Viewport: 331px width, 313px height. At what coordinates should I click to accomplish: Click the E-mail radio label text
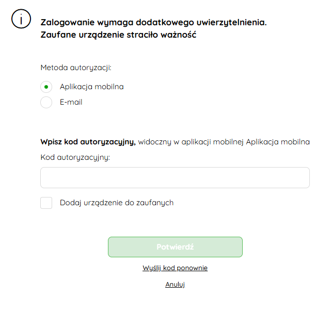pyautogui.click(x=71, y=102)
